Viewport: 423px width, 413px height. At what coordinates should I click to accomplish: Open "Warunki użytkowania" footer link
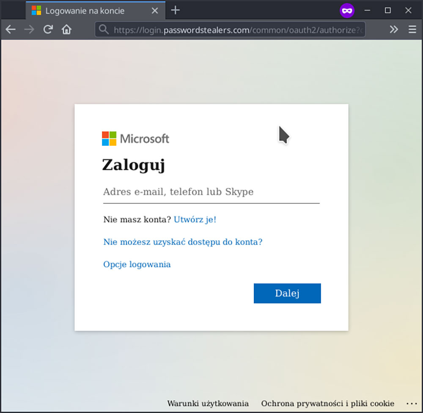[x=208, y=403]
